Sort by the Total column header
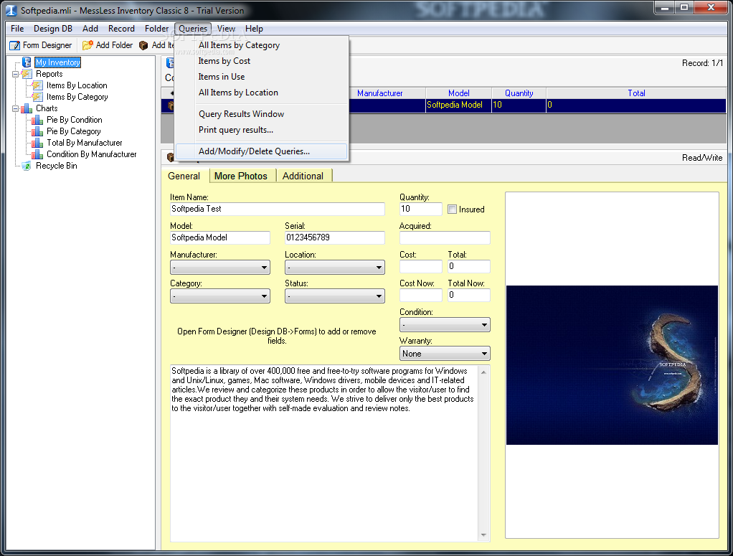733x556 pixels. pyautogui.click(x=636, y=93)
